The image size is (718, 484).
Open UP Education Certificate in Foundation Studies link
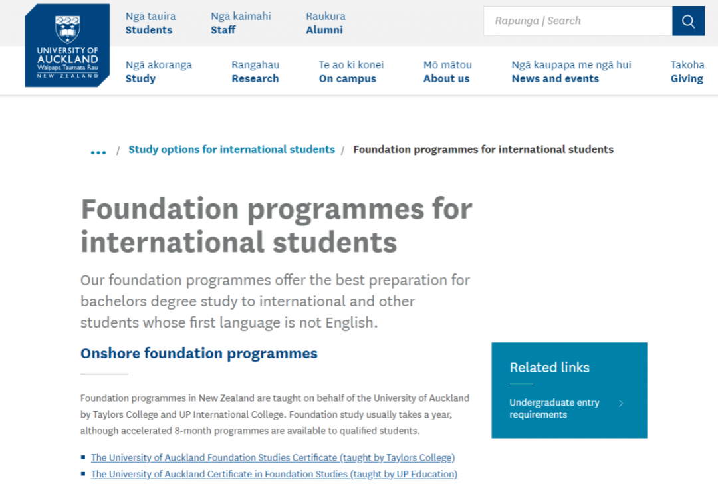tap(275, 474)
